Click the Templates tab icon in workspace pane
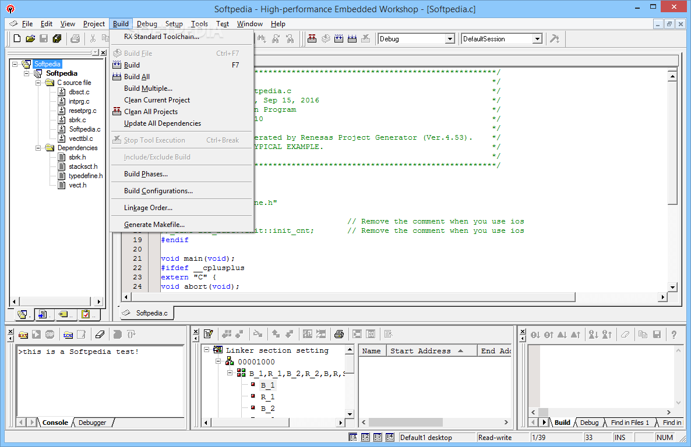Screen dimensions: 691x447 pyautogui.click(x=43, y=314)
